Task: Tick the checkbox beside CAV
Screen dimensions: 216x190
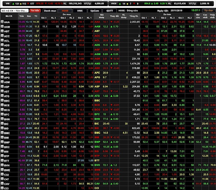Action: click(x=2, y=184)
